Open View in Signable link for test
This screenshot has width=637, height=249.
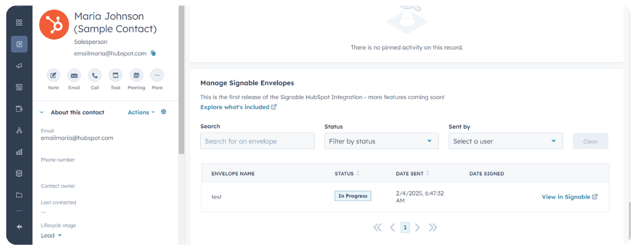pos(570,197)
